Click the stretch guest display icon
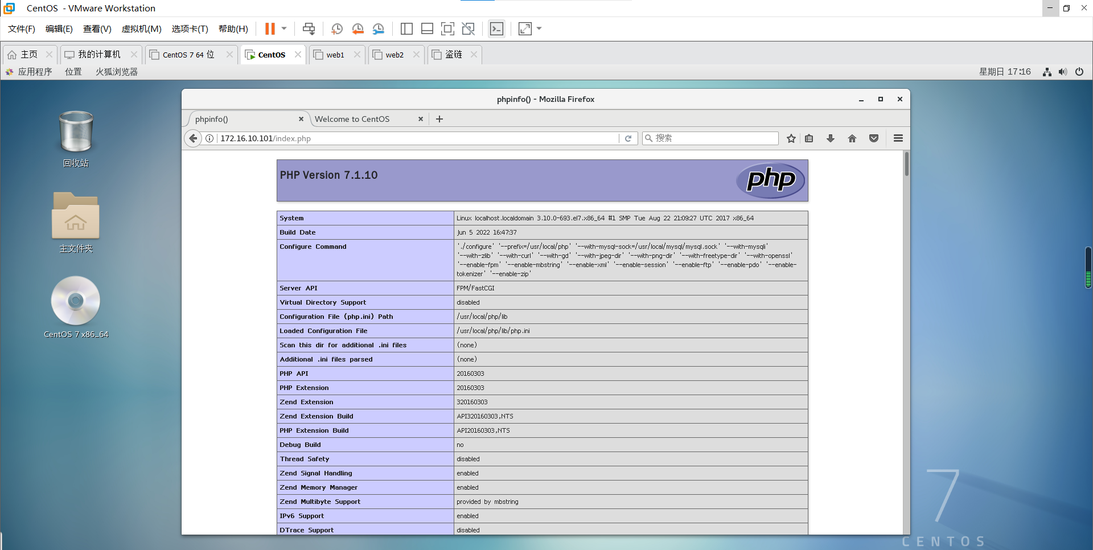The image size is (1093, 550). tap(525, 28)
